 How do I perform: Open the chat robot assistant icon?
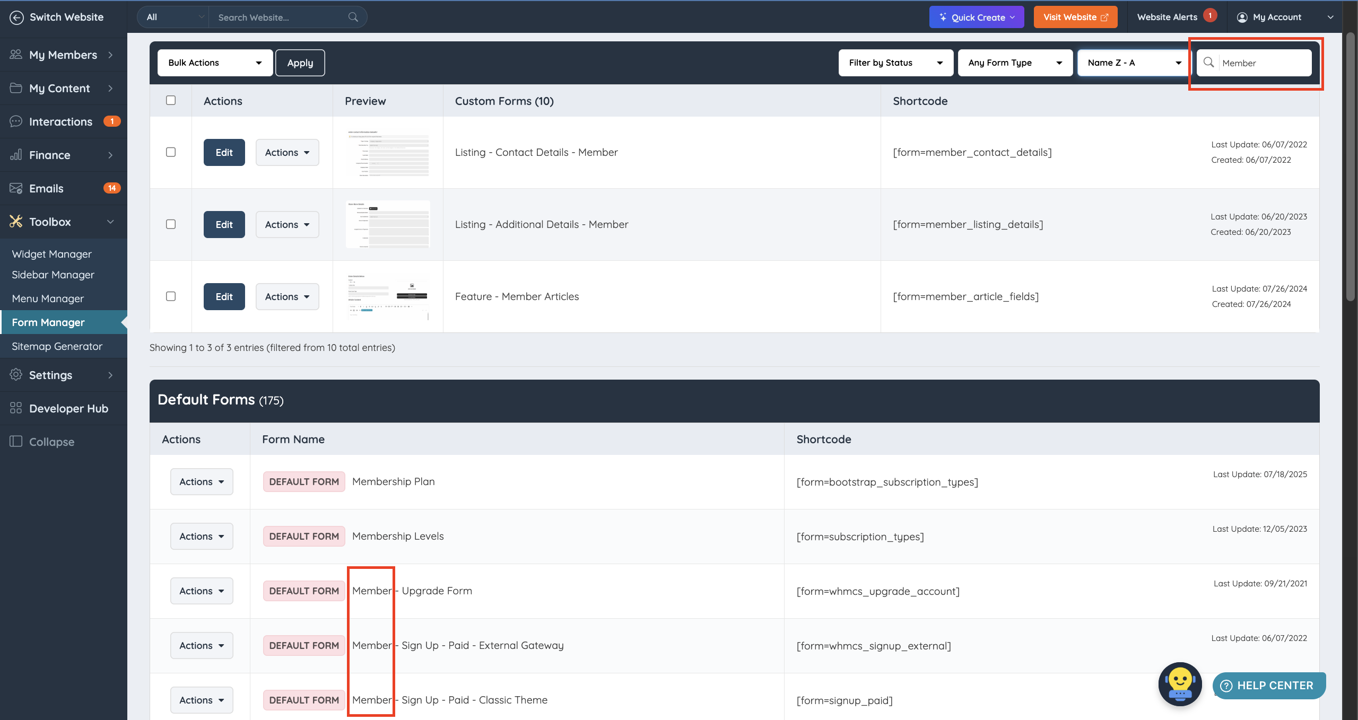coord(1180,683)
